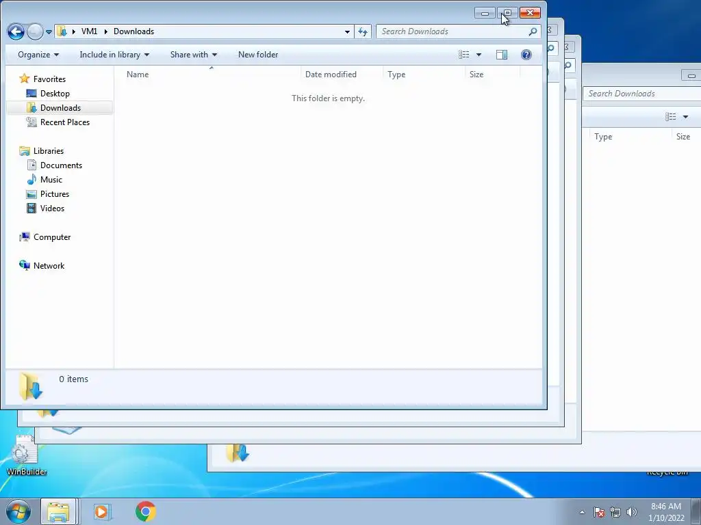Select VM1 in the address path
The height and width of the screenshot is (525, 701).
[x=89, y=31]
